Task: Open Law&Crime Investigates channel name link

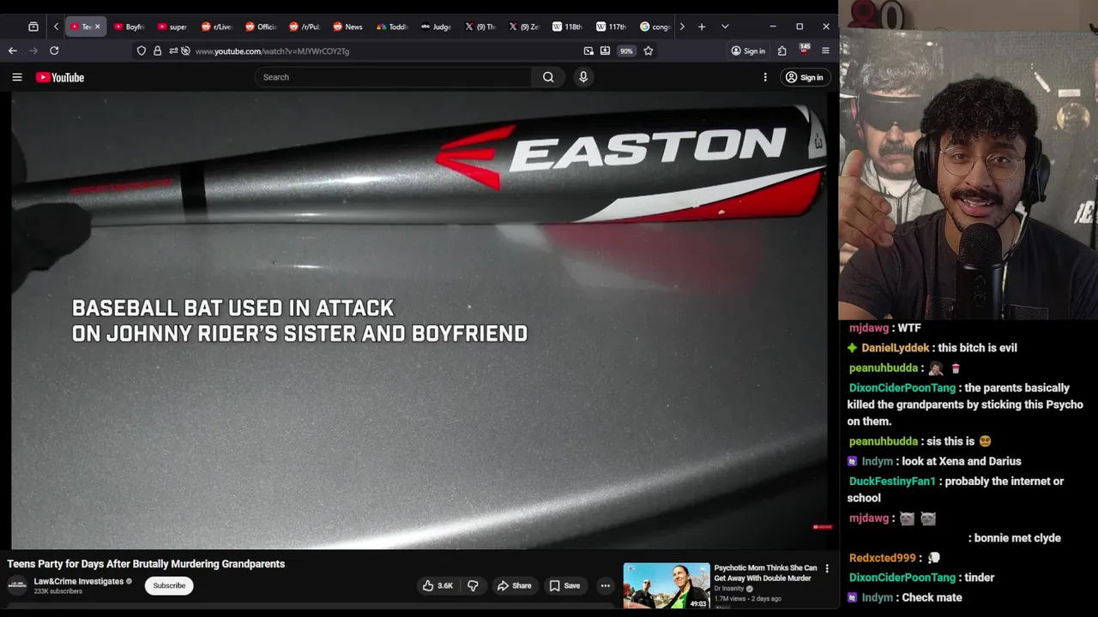Action: tap(79, 581)
